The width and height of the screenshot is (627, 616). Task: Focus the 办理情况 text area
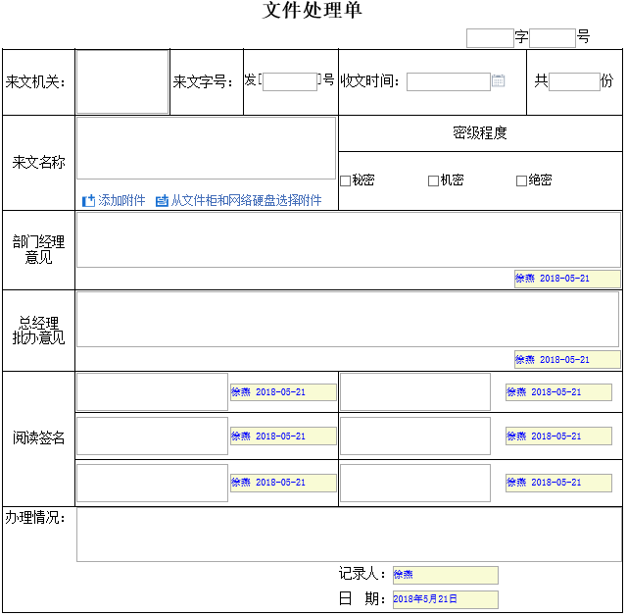pos(348,535)
